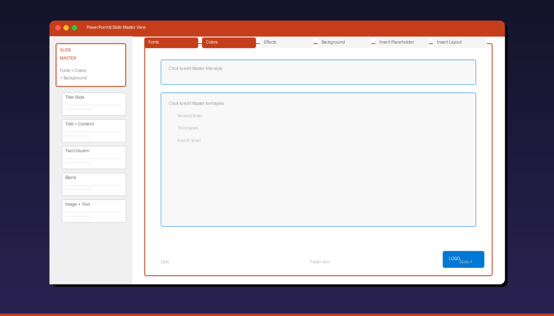Image resolution: width=554 pixels, height=316 pixels.
Task: Open the Background ribbon item
Action: (x=344, y=42)
